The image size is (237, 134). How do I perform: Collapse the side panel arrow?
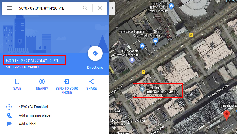112,8
